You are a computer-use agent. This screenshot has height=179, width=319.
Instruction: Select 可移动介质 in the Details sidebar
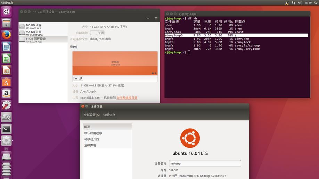coord(107,139)
